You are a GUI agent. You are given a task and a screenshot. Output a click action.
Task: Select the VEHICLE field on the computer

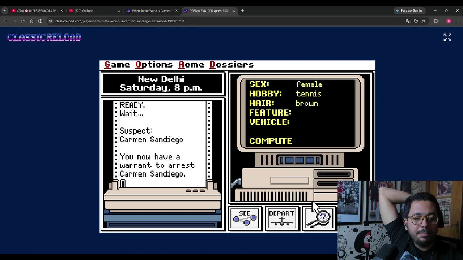(x=269, y=122)
